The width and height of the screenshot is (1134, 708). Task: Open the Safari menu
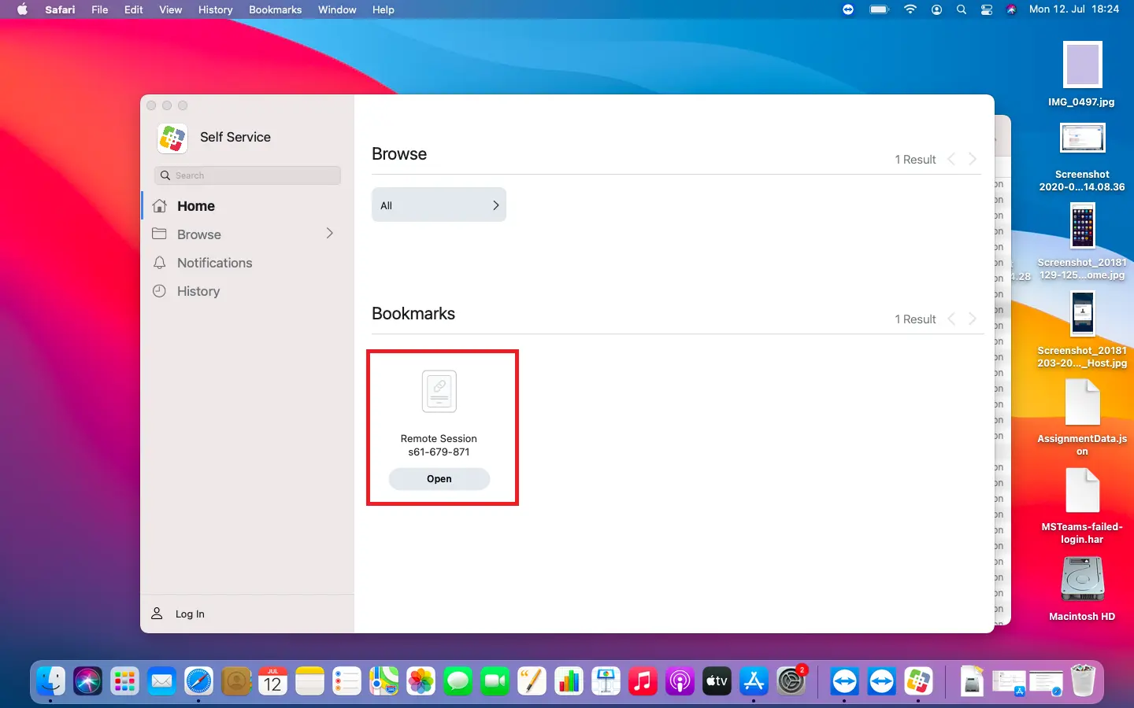tap(60, 9)
